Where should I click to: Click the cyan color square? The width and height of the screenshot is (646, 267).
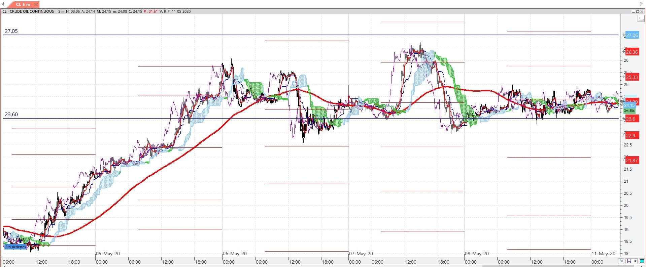pyautogui.click(x=642, y=261)
